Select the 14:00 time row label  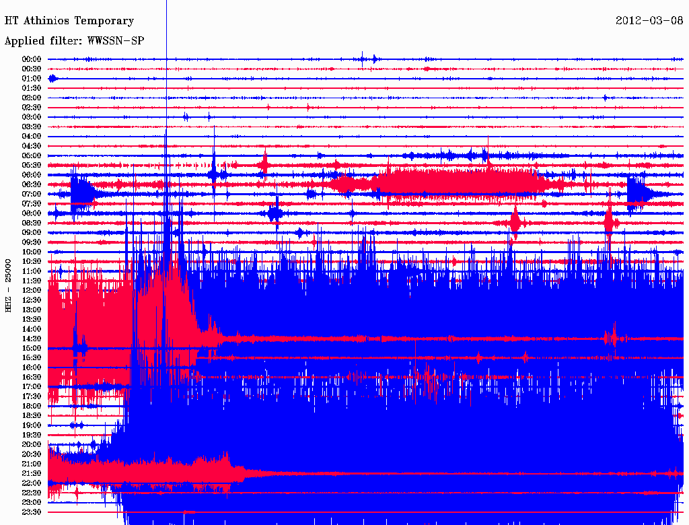click(32, 329)
